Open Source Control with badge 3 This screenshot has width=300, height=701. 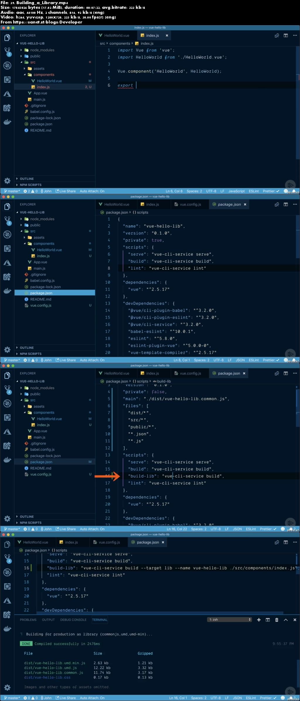click(7, 221)
